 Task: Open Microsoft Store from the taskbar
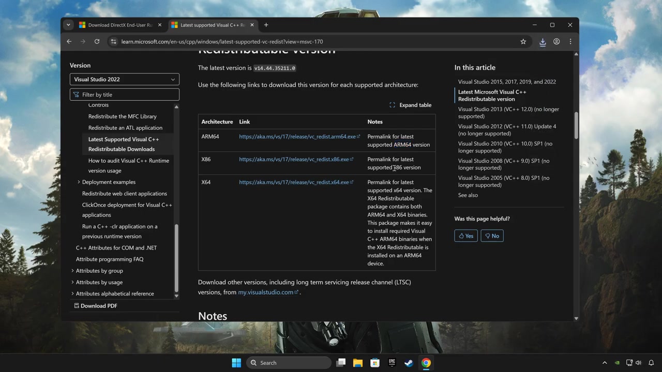click(375, 363)
